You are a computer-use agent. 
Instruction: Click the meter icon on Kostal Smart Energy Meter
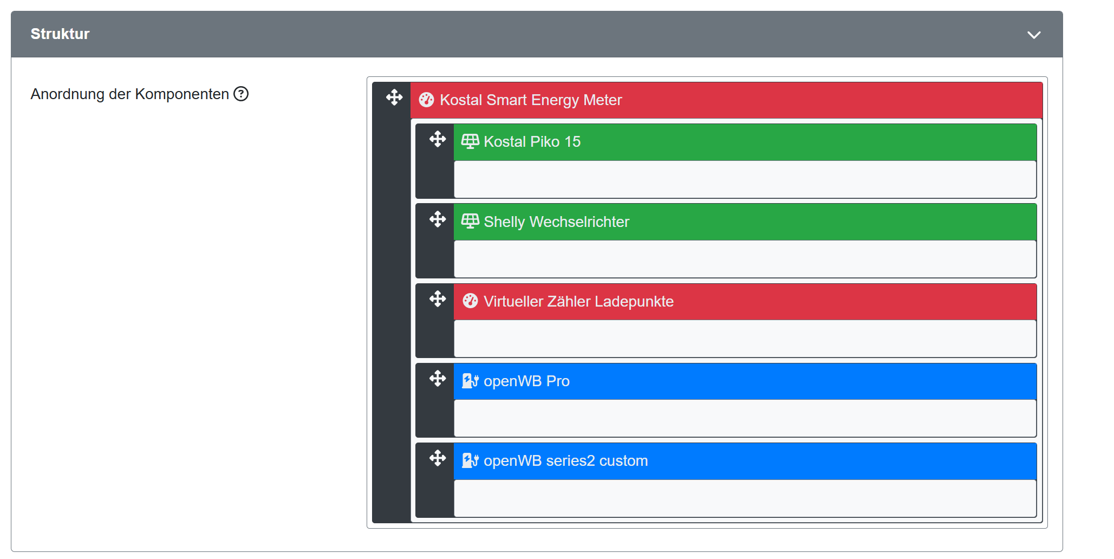[x=427, y=100]
